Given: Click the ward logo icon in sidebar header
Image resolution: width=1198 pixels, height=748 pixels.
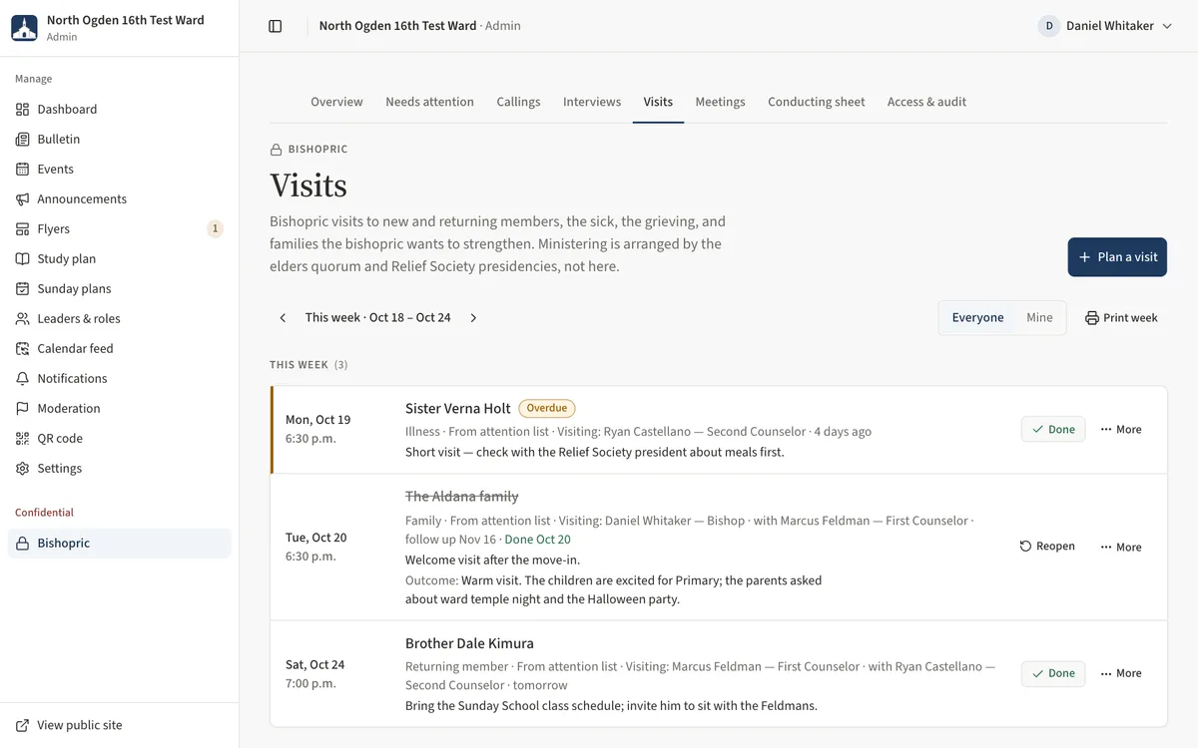Looking at the screenshot, I should click(24, 28).
